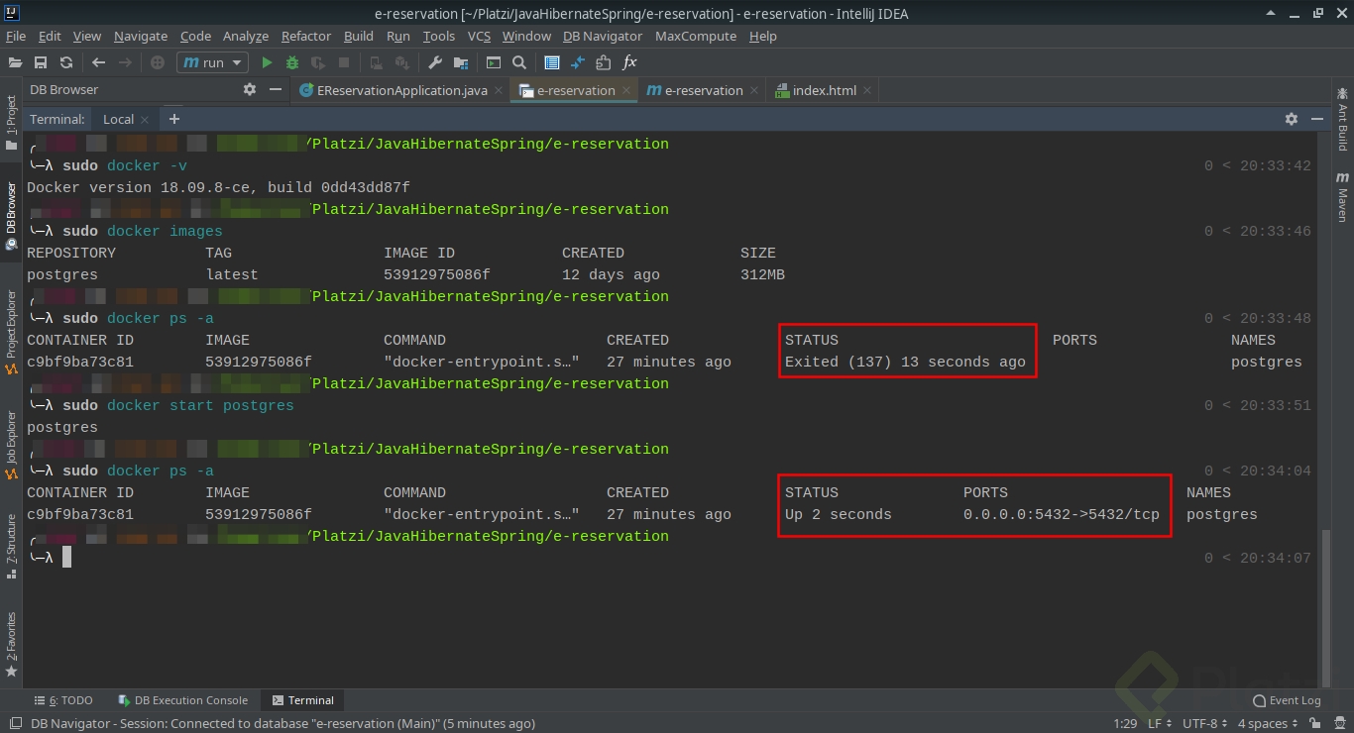Image resolution: width=1354 pixels, height=733 pixels.
Task: Open IDE Settings via the wrench icon
Action: (x=436, y=62)
